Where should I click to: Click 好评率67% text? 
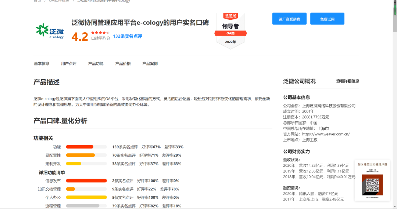(x=151, y=147)
